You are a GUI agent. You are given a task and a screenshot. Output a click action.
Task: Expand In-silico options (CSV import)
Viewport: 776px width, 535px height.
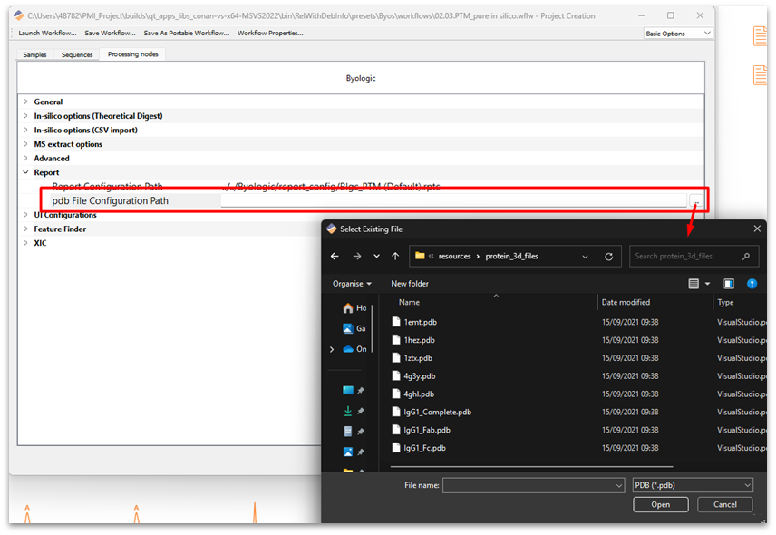click(x=25, y=130)
